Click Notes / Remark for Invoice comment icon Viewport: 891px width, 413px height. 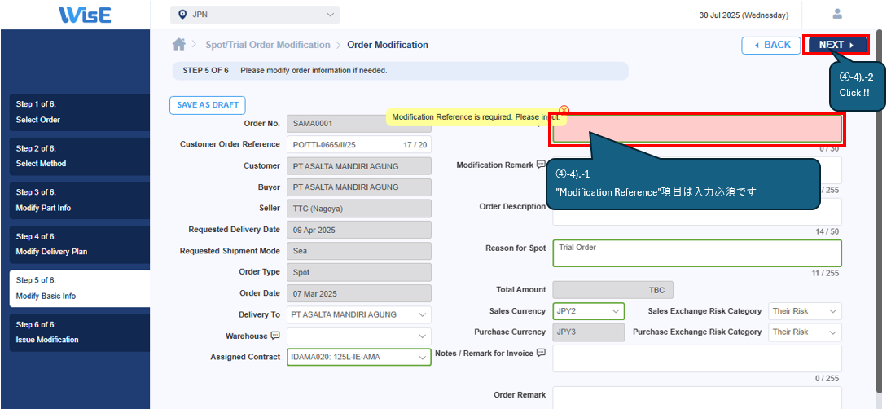[541, 354]
